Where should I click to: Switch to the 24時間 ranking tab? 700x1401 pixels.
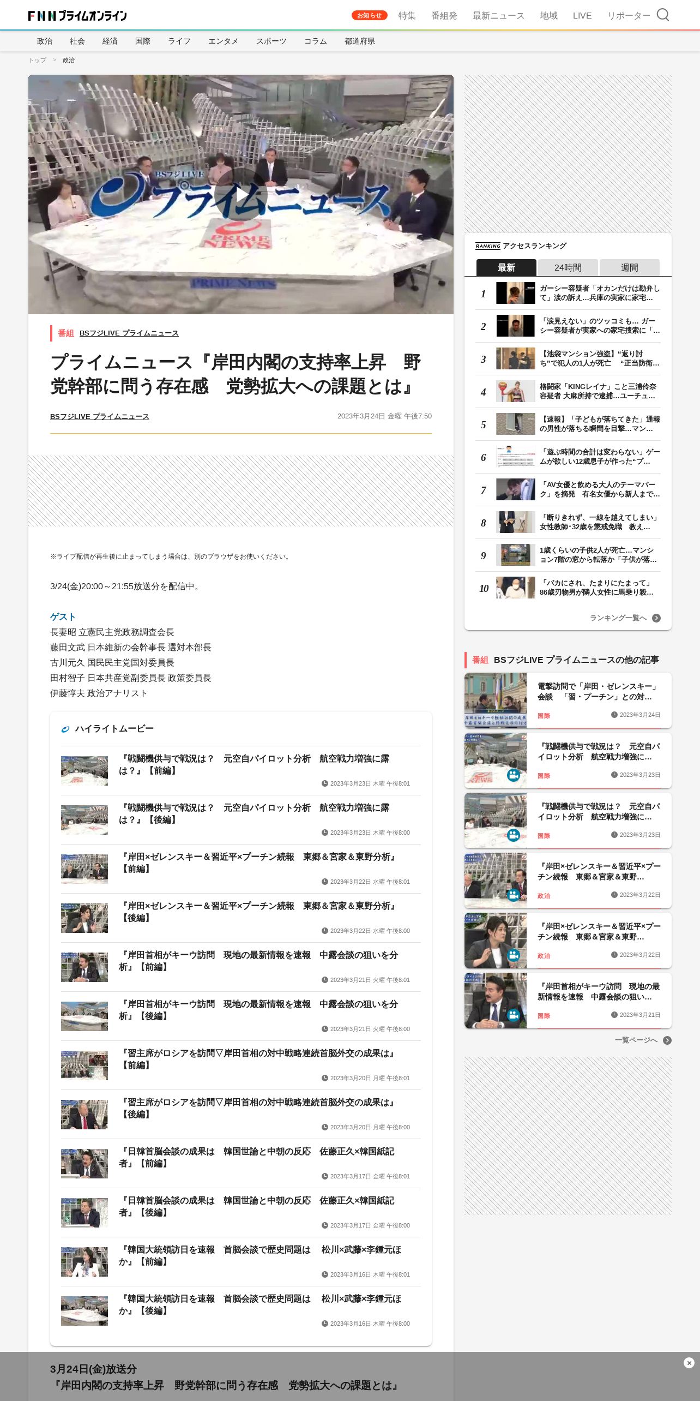(568, 267)
